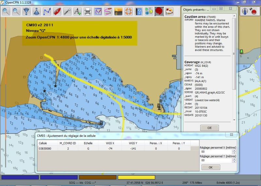Click the cursor coordinates 37 41.3958 N status

coord(145,183)
